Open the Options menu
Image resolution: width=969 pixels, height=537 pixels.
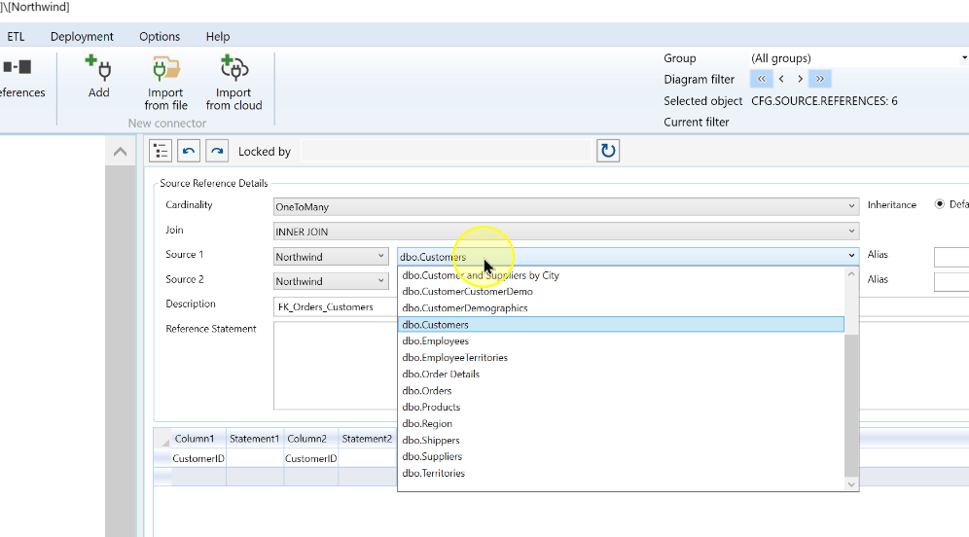click(160, 36)
